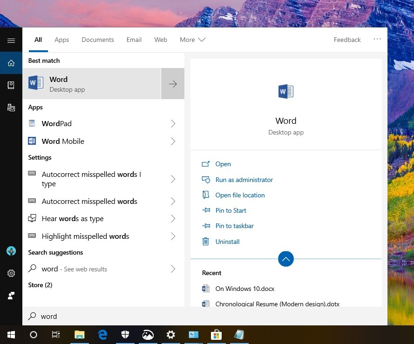Click the Cortana circle on taskbar
This screenshot has width=414, height=344.
pos(34,335)
